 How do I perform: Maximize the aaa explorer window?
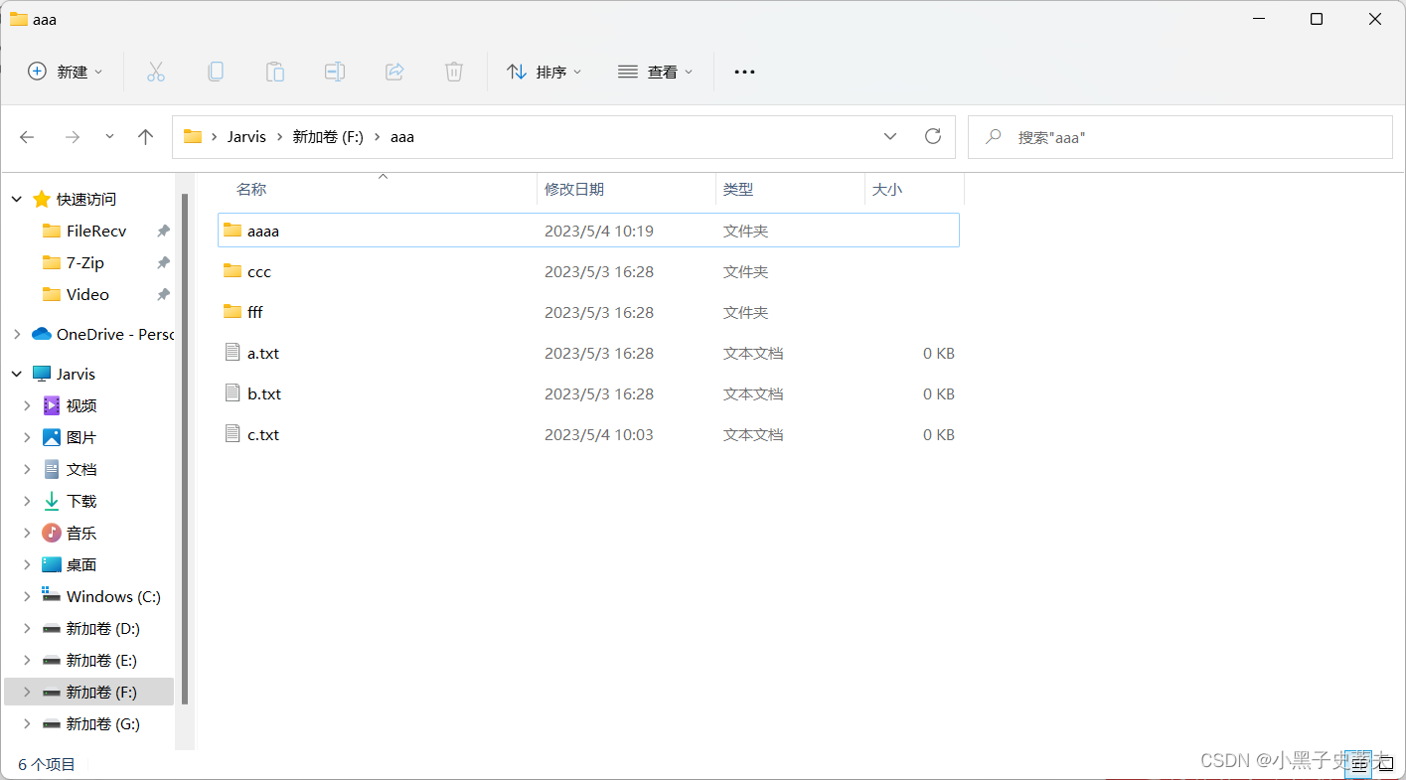[1317, 19]
